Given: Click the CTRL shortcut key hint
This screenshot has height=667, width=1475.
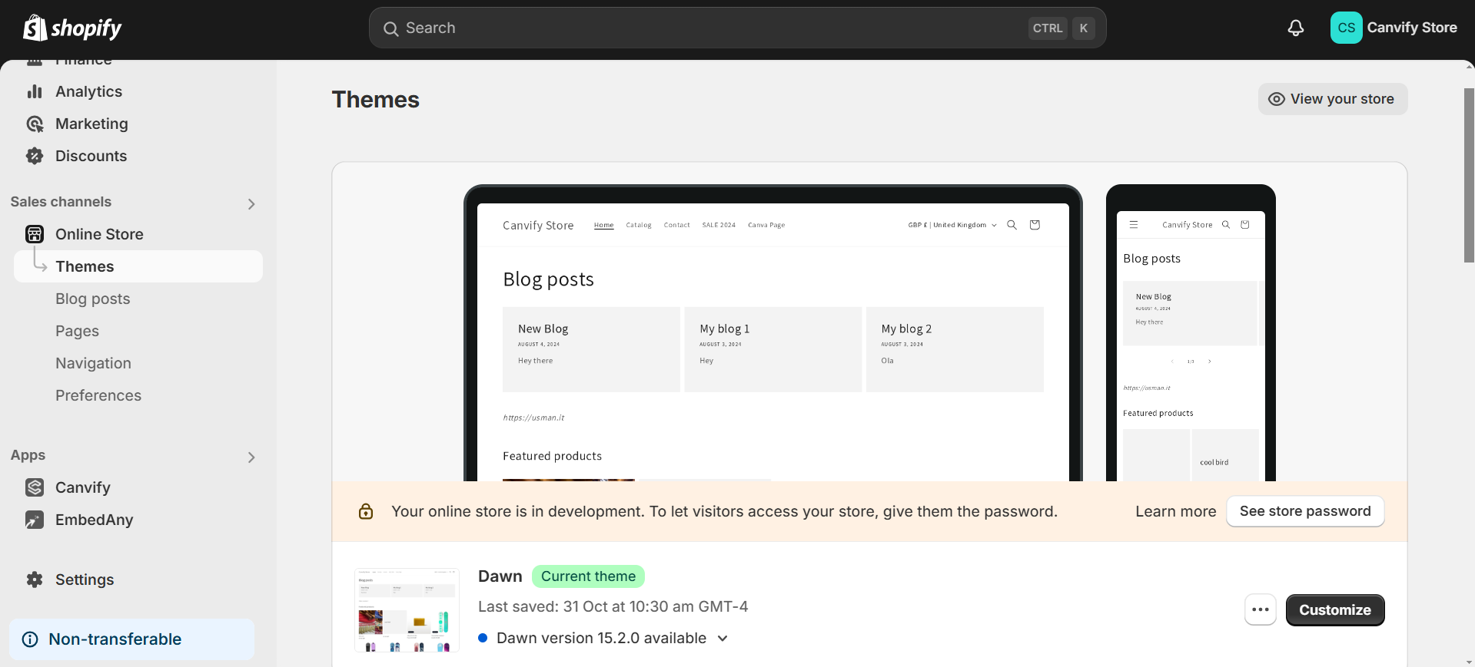Looking at the screenshot, I should point(1048,28).
